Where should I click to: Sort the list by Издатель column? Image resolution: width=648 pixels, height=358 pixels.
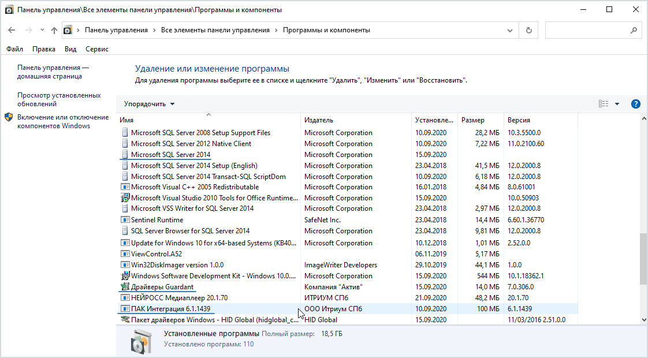click(x=319, y=120)
